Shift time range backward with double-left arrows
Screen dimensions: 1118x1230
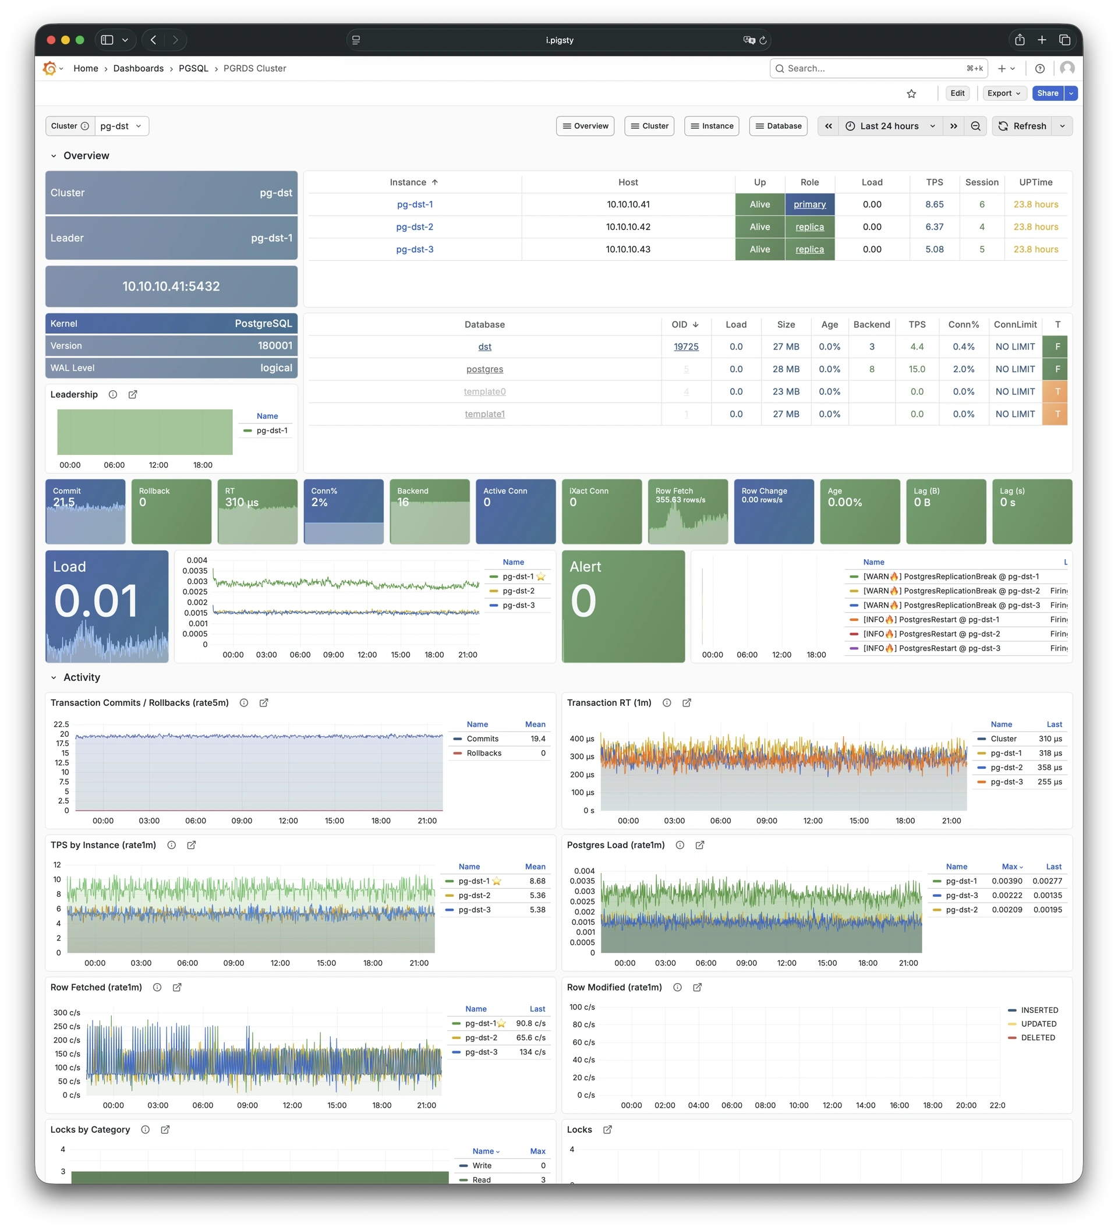828,126
